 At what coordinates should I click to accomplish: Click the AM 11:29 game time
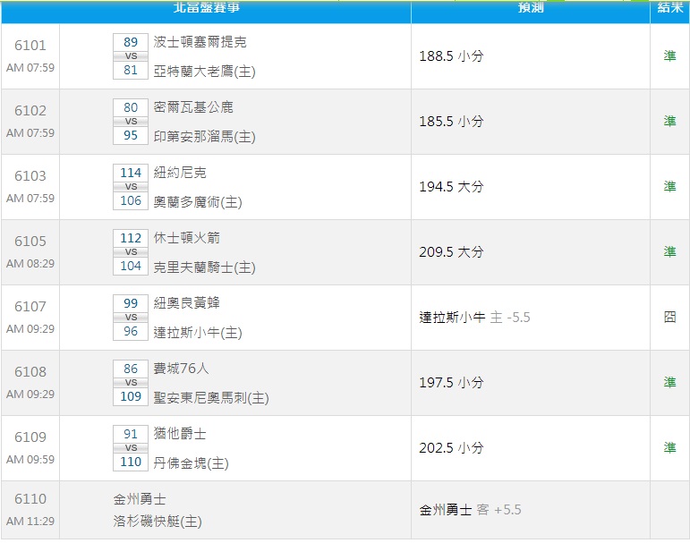pos(30,522)
